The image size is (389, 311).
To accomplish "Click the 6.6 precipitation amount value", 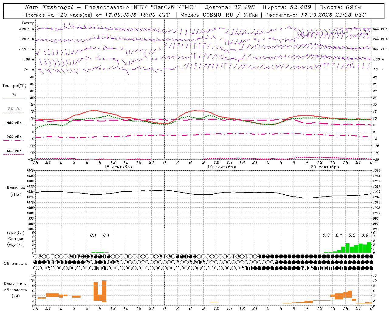I will tap(365, 235).
